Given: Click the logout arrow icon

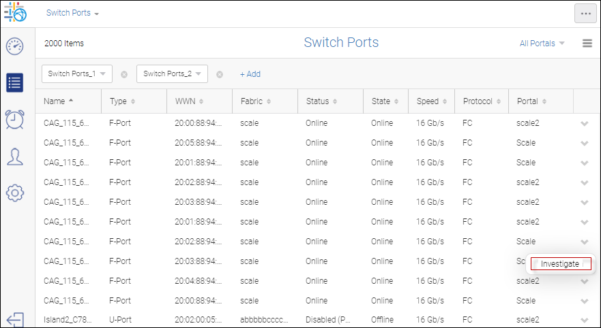Looking at the screenshot, I should pyautogui.click(x=15, y=319).
